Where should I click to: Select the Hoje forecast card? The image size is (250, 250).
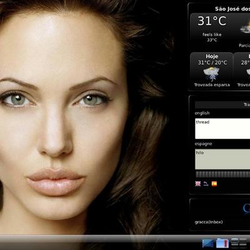click(212, 71)
